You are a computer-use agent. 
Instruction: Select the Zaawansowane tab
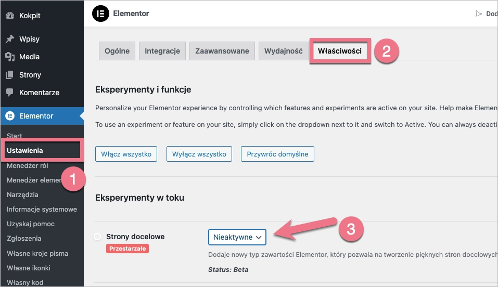point(222,51)
